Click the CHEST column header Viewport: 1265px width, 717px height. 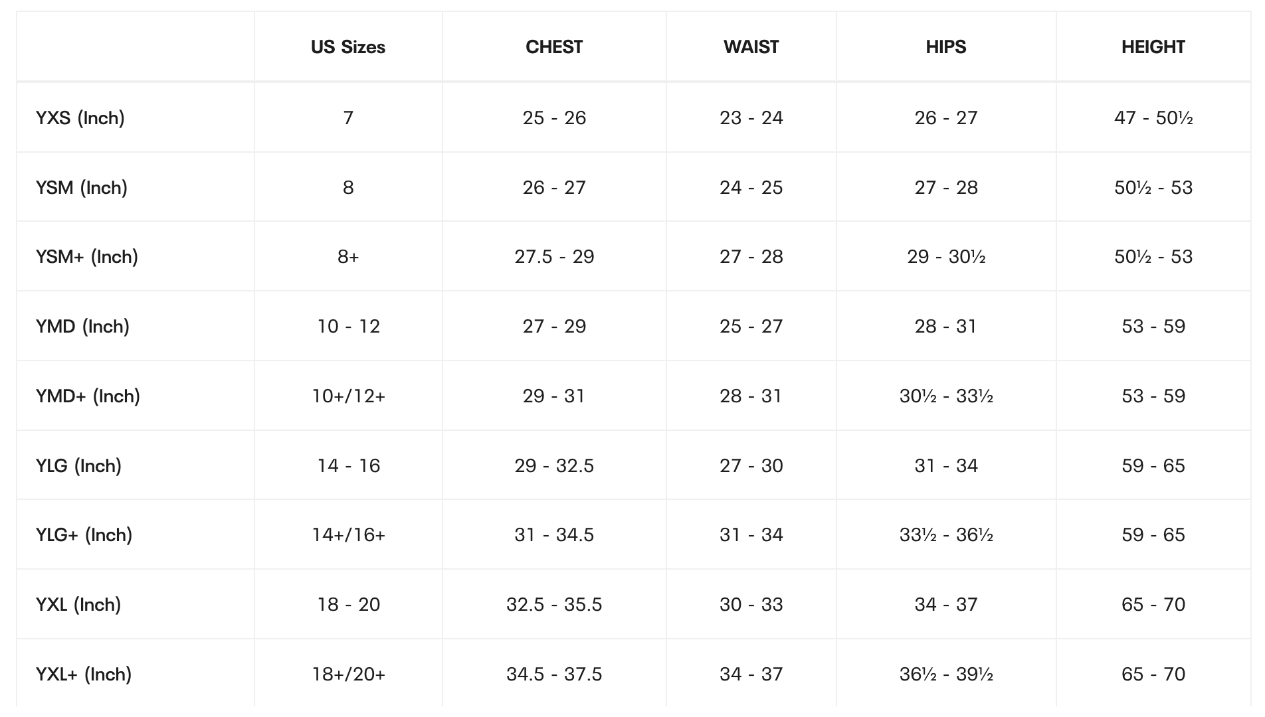pyautogui.click(x=554, y=47)
